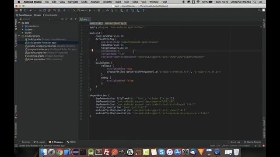Click the LF line separator in status bar
Screen dimensions: 280x157
pos(218,146)
